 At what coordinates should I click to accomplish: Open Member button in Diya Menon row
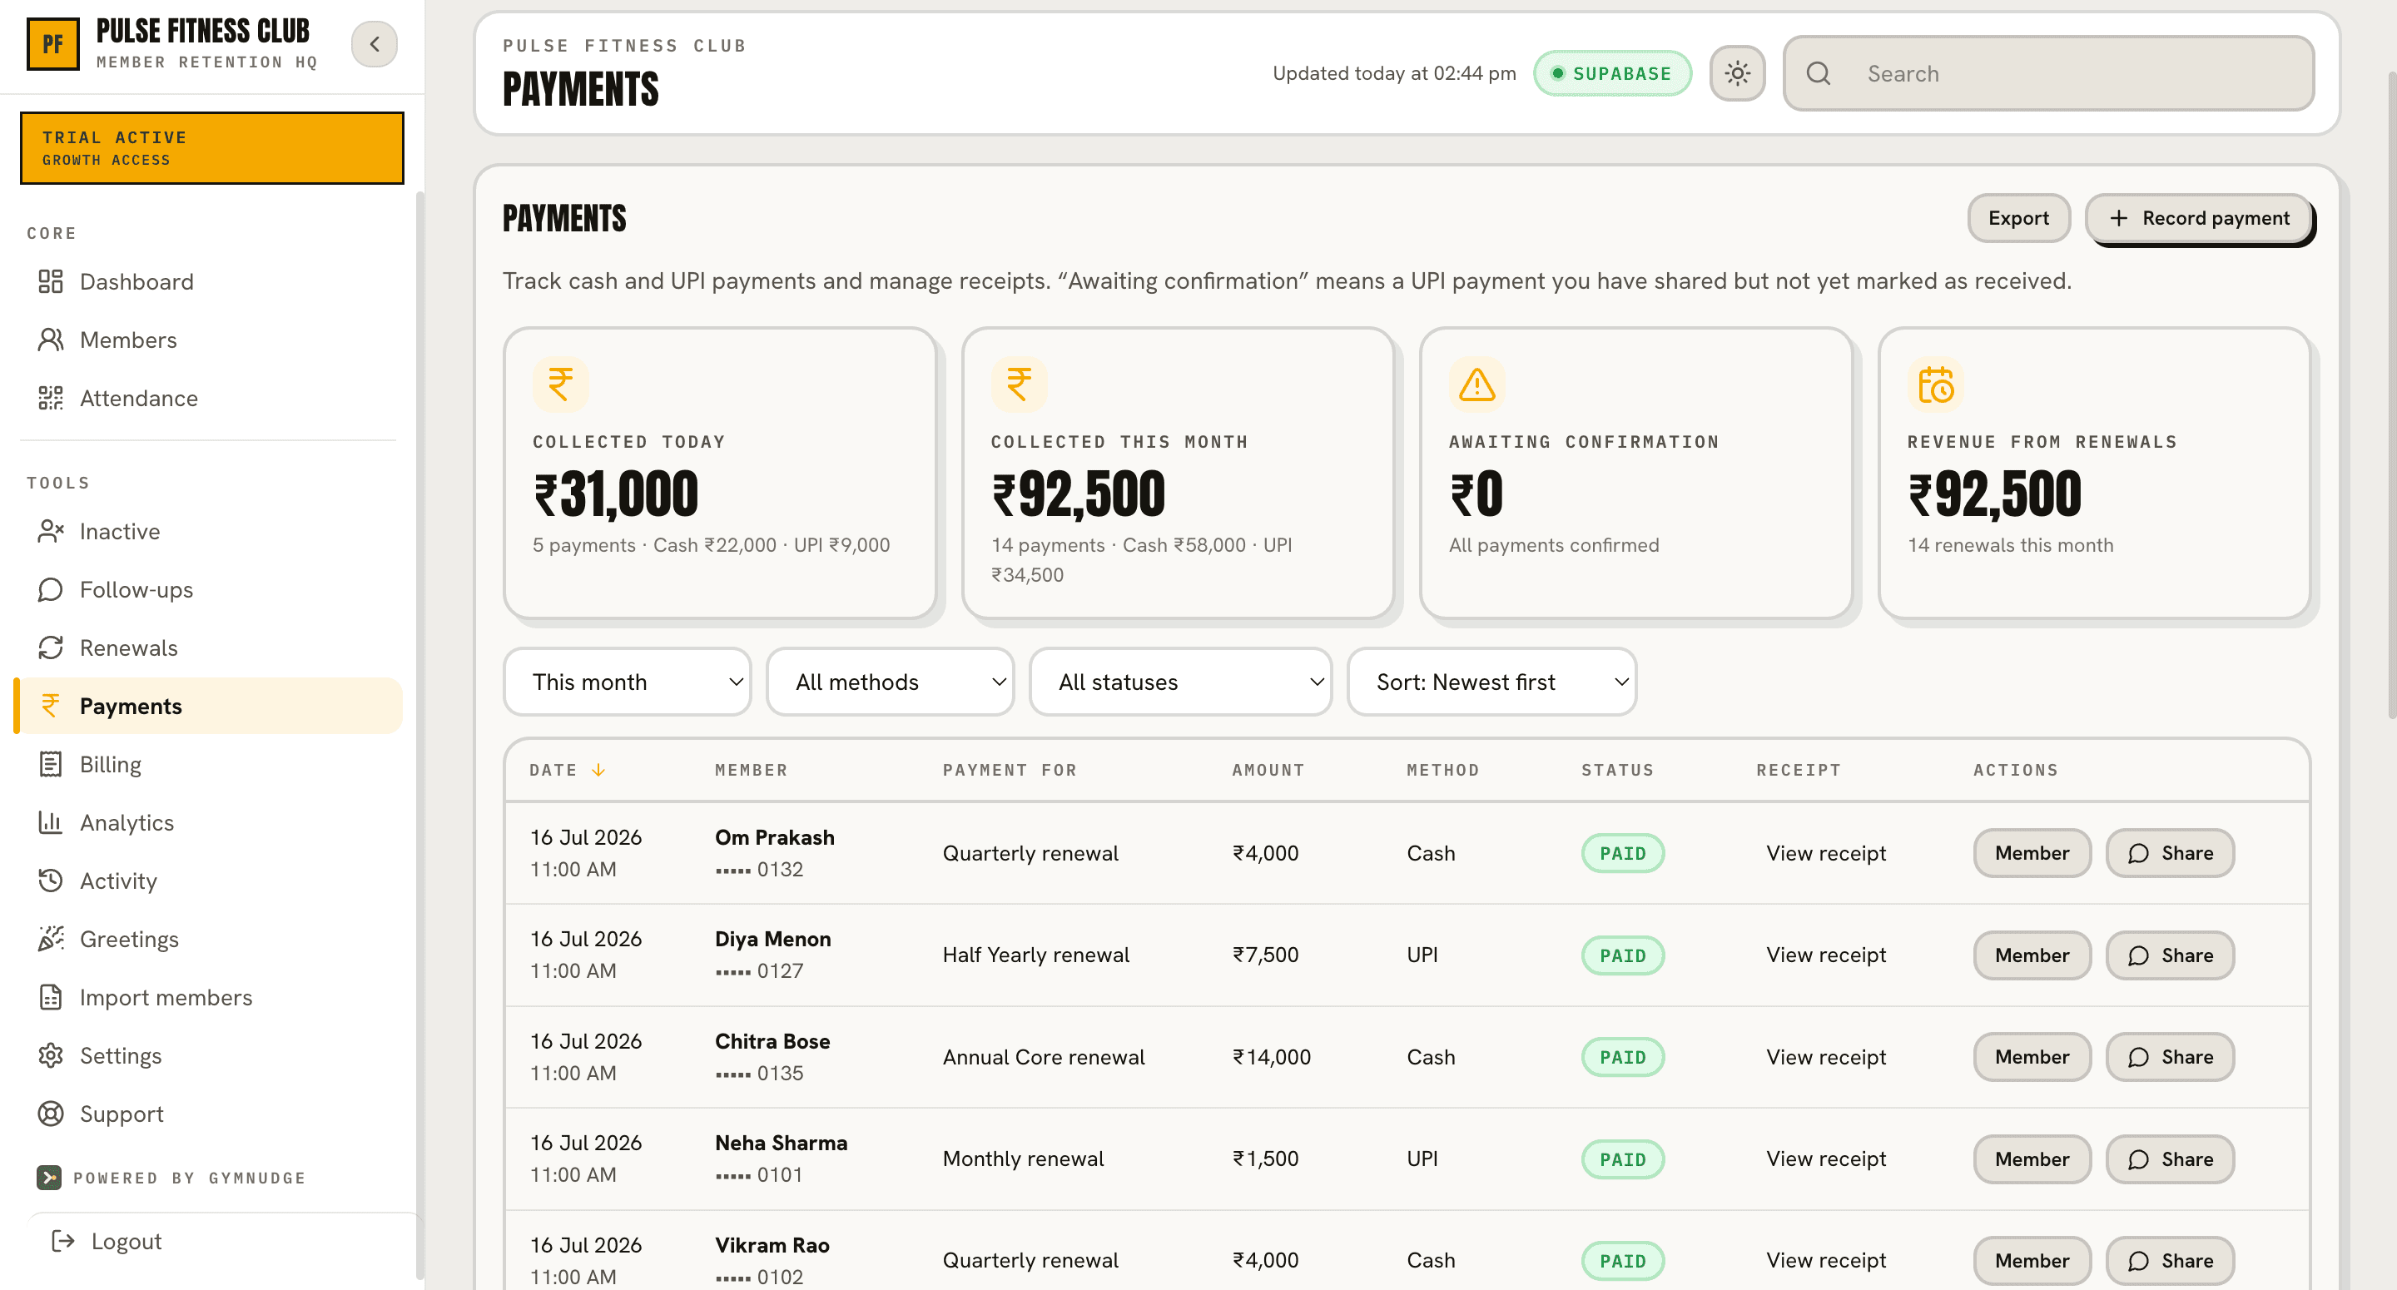(x=2032, y=955)
